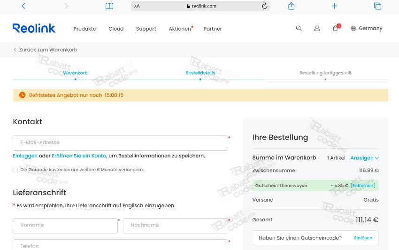Screen dimensions: 399x250
Task: Reload the page with refresh icon
Action: [x=265, y=6]
